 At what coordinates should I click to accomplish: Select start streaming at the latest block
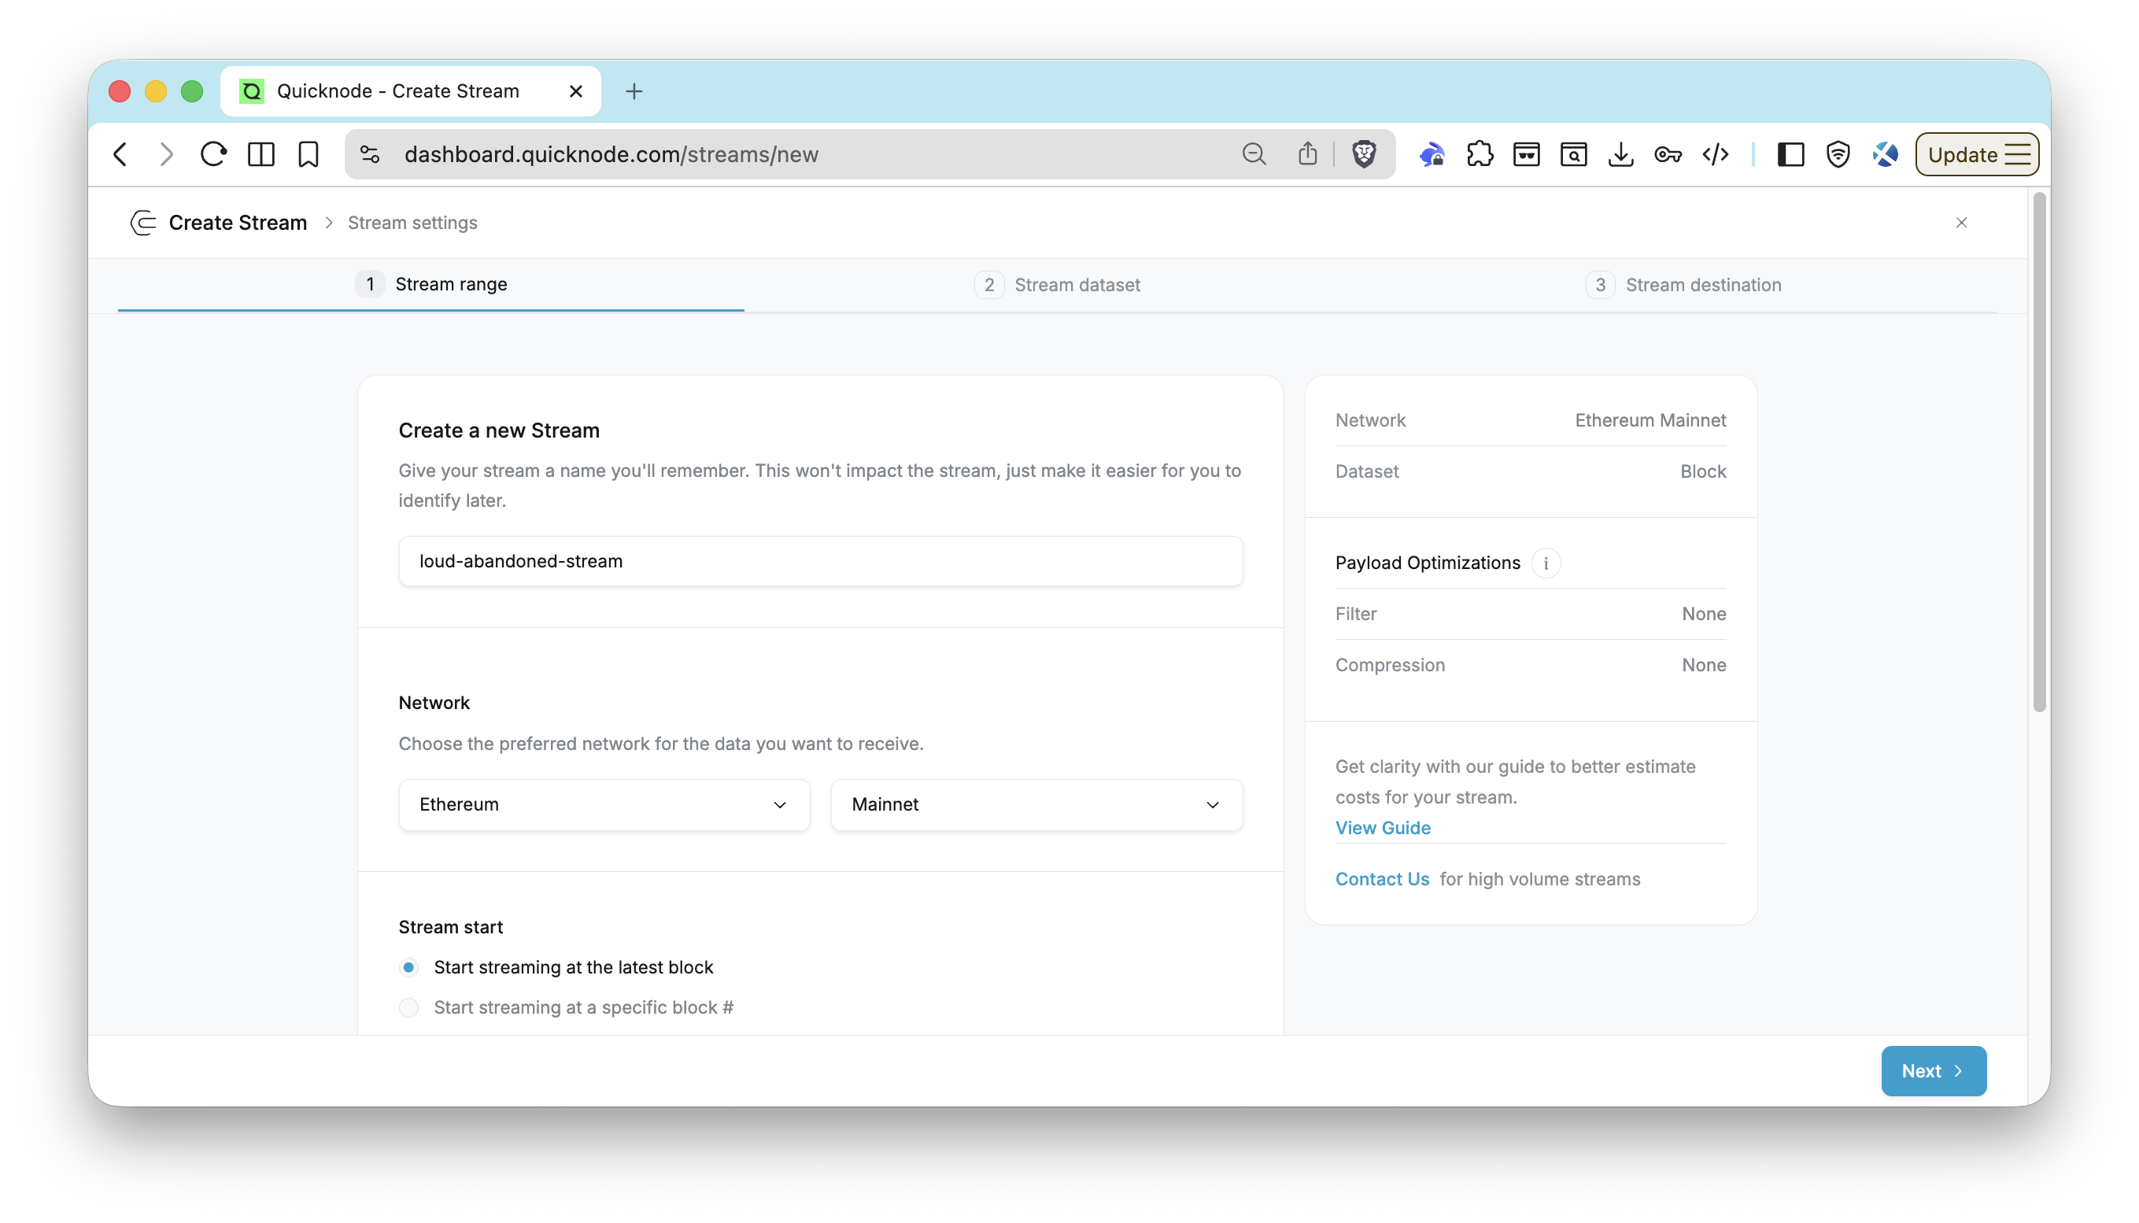pyautogui.click(x=409, y=968)
